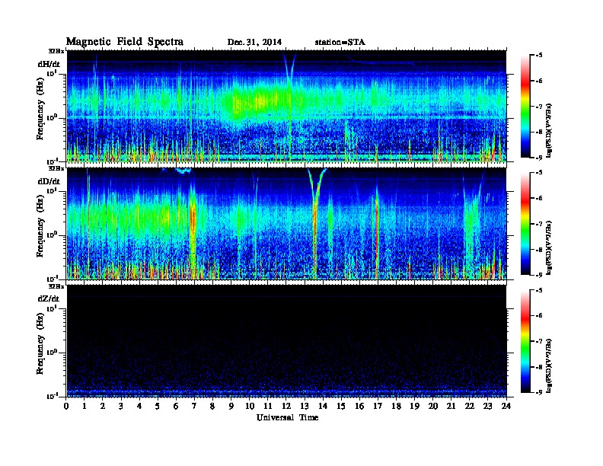Click the "-7" value on the dH/dt color bar

tap(539, 107)
